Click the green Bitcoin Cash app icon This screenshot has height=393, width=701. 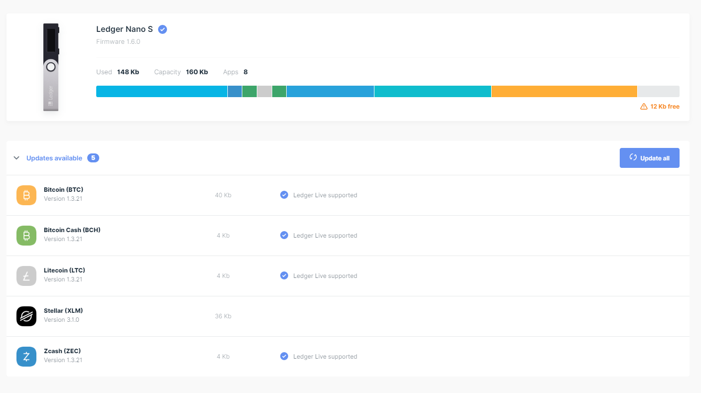click(26, 236)
